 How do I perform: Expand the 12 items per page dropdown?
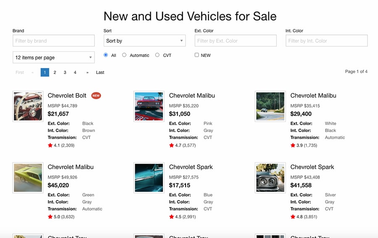click(53, 58)
